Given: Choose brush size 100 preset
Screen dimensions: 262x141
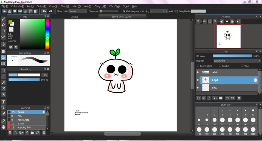Looking at the screenshot, I should pyautogui.click(x=199, y=131).
